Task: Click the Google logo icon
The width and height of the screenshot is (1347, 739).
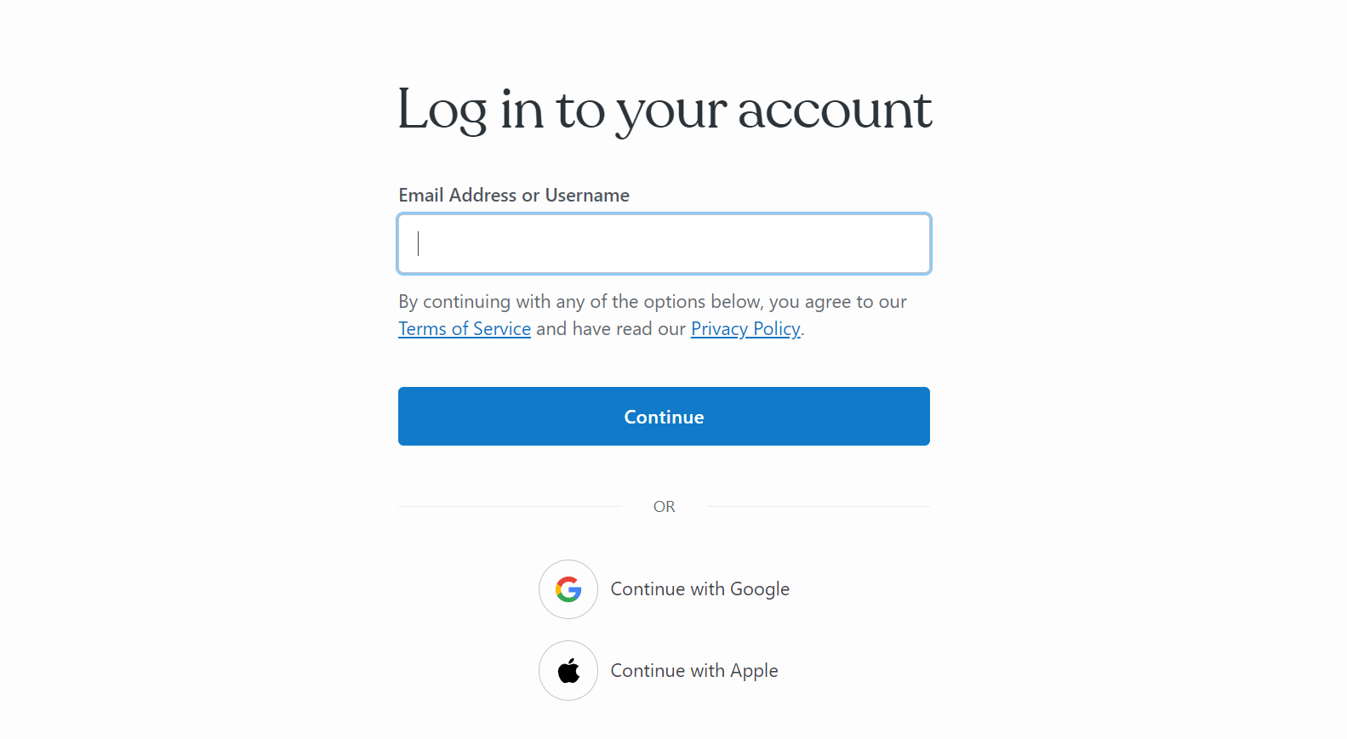Action: [x=568, y=589]
